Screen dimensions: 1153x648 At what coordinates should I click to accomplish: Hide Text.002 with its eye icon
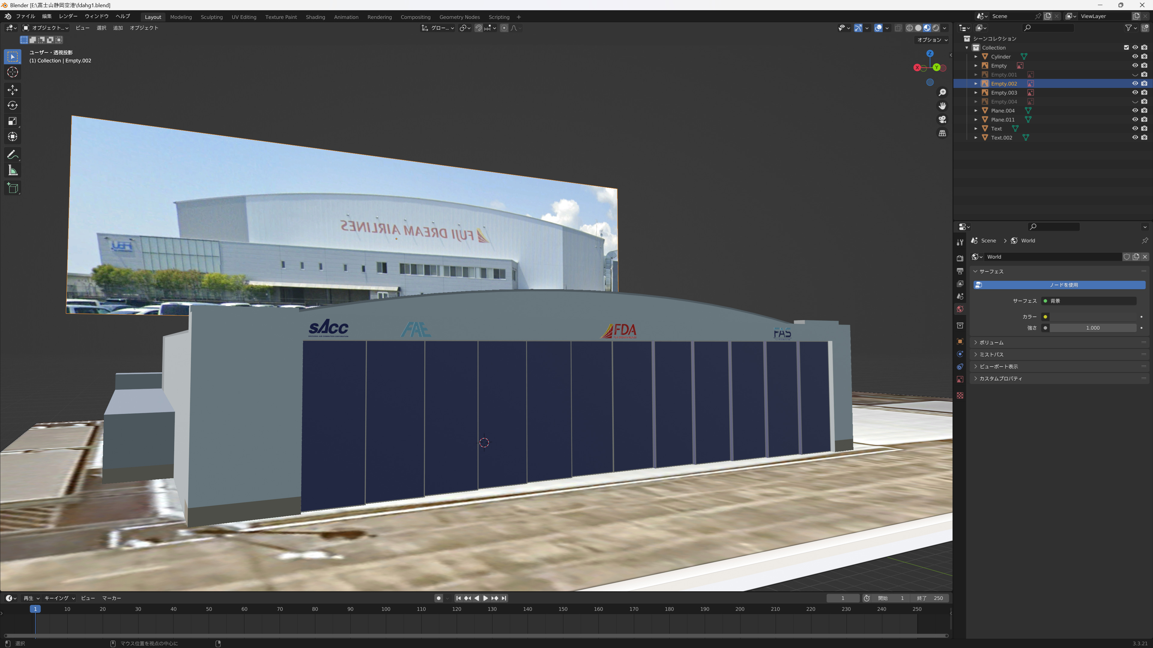point(1135,138)
